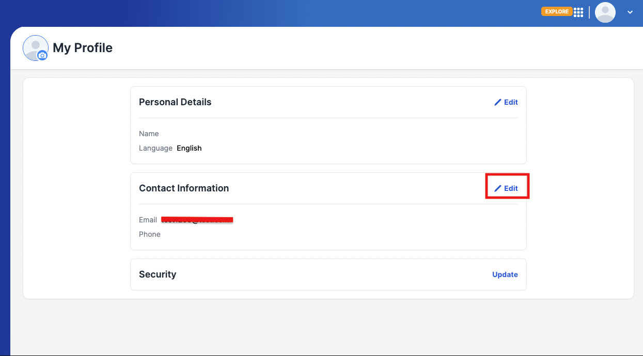Click the redacted email address value

coord(197,219)
